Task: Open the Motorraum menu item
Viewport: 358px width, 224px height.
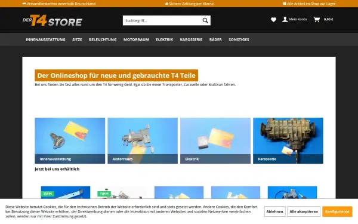Action: tap(136, 39)
